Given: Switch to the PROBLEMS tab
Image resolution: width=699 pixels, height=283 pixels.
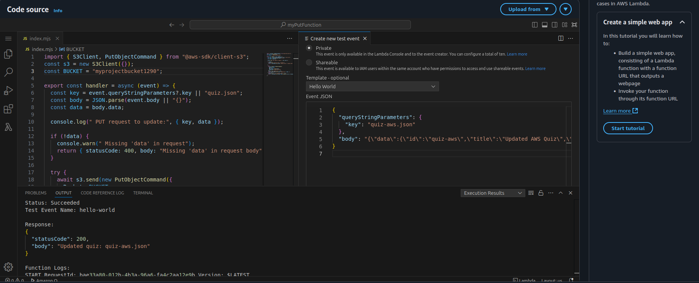Looking at the screenshot, I should click(36, 193).
